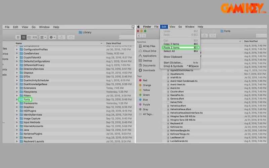Click the back arrow in Fonts window
The width and height of the screenshot is (269, 168).
pyautogui.click(x=139, y=36)
